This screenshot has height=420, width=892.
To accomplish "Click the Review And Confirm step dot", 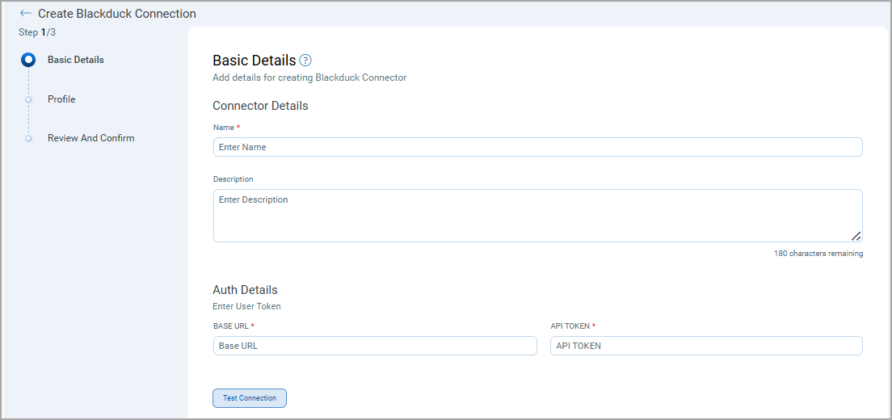I will (28, 138).
